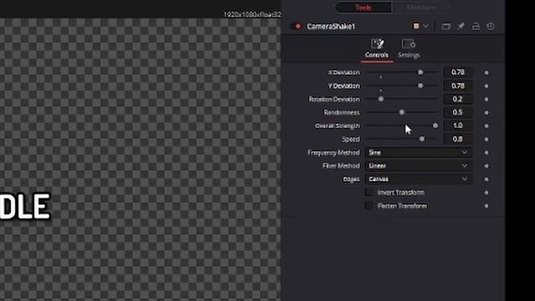This screenshot has width=535, height=301.
Task: Add keyframe for Overall Strength
Action: click(487, 125)
